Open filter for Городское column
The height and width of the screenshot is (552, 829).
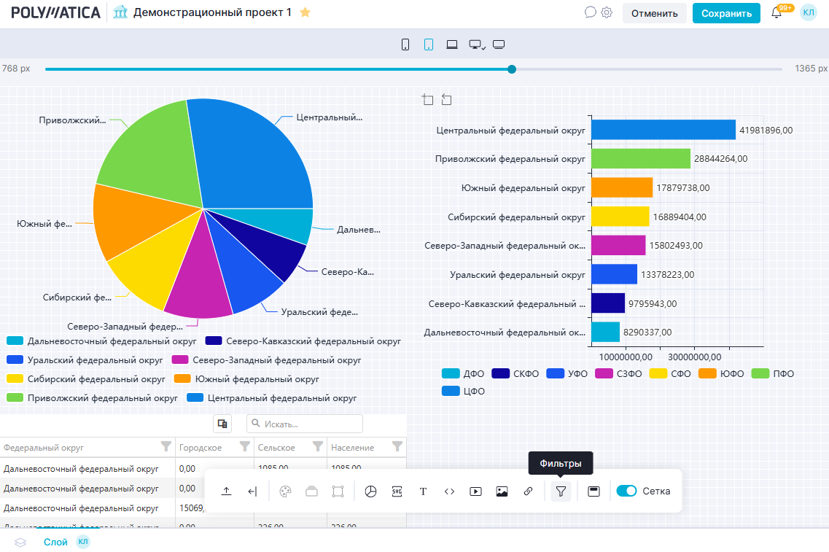tap(244, 446)
